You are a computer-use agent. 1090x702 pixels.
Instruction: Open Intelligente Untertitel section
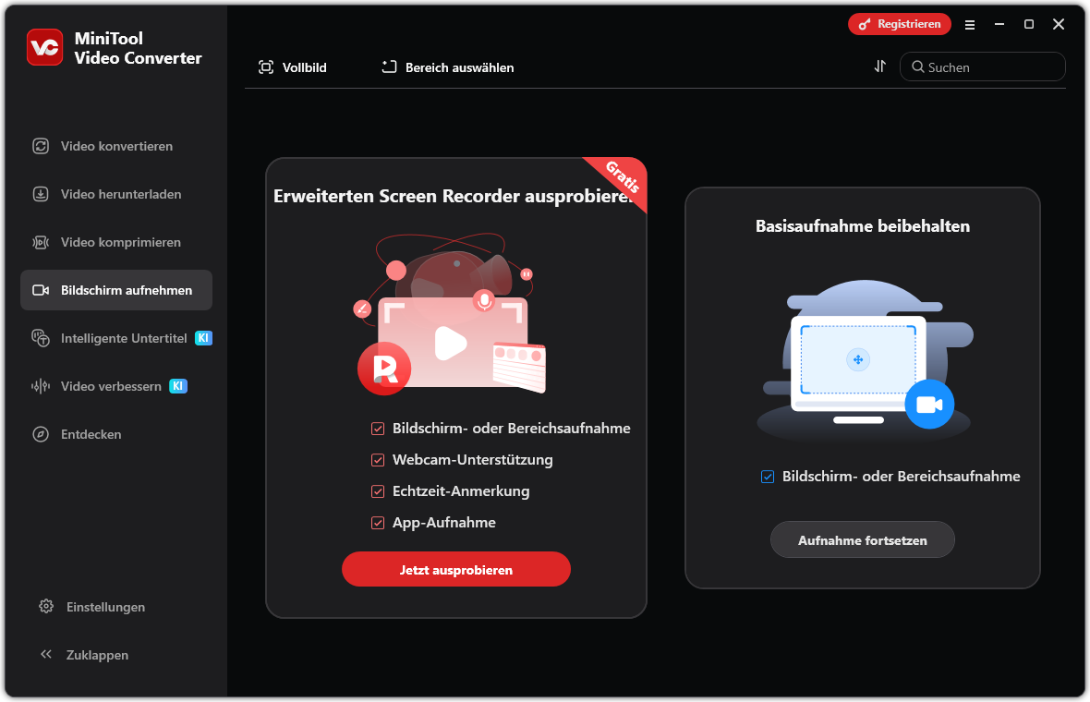coord(116,338)
